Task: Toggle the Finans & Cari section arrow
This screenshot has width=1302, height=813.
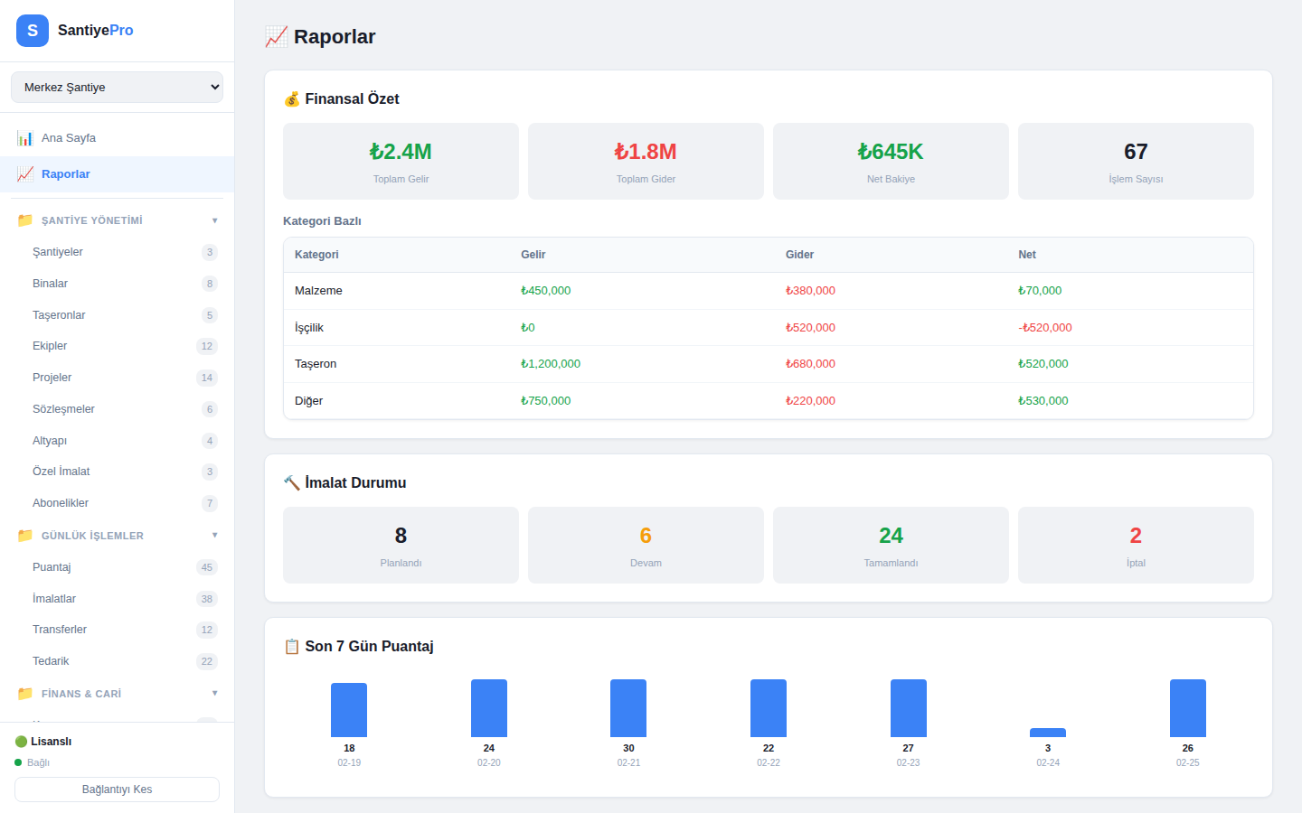Action: (214, 694)
